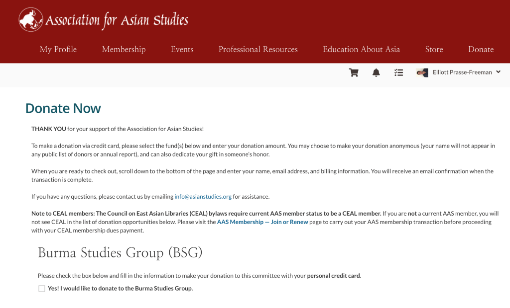Open the My Profile menu
Image resolution: width=510 pixels, height=308 pixels.
58,49
